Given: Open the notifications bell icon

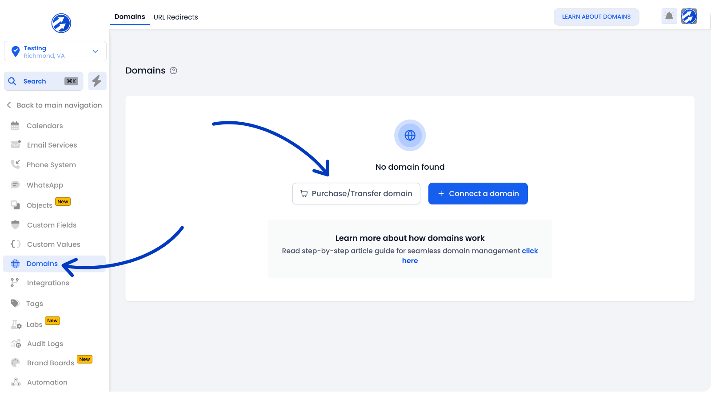Looking at the screenshot, I should click(669, 16).
